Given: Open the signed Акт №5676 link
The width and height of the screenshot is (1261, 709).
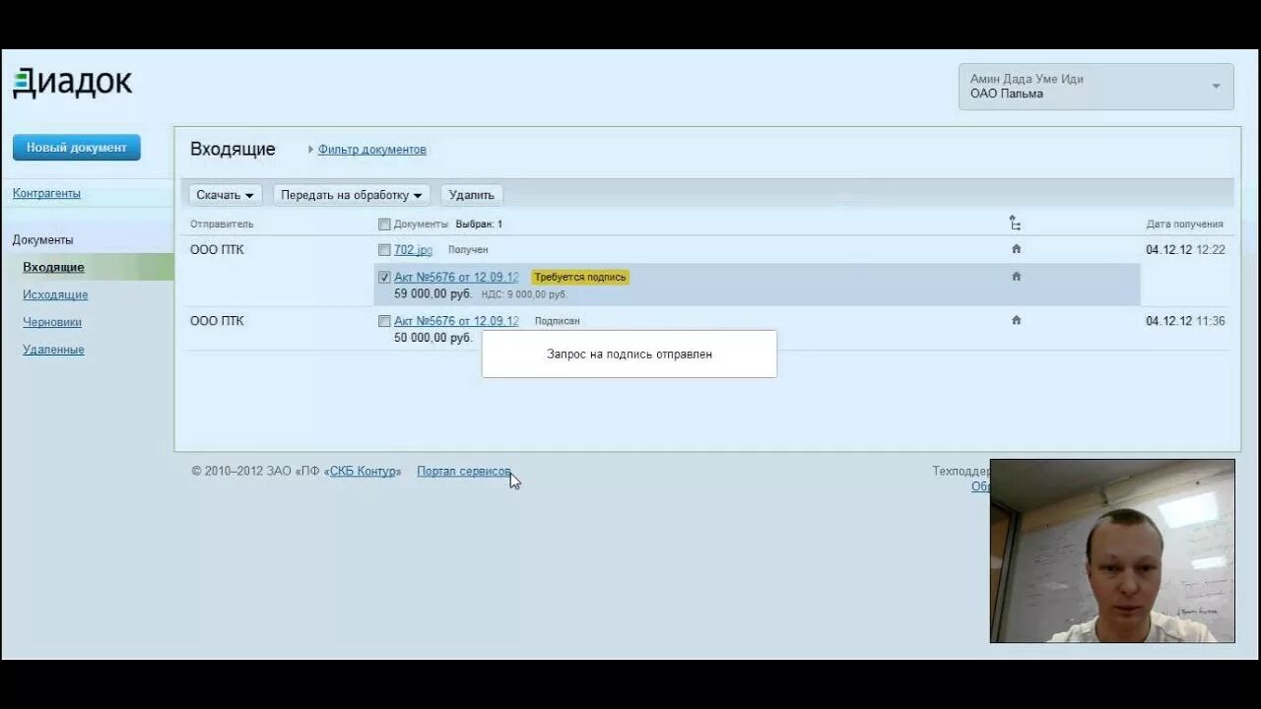Looking at the screenshot, I should click(456, 321).
